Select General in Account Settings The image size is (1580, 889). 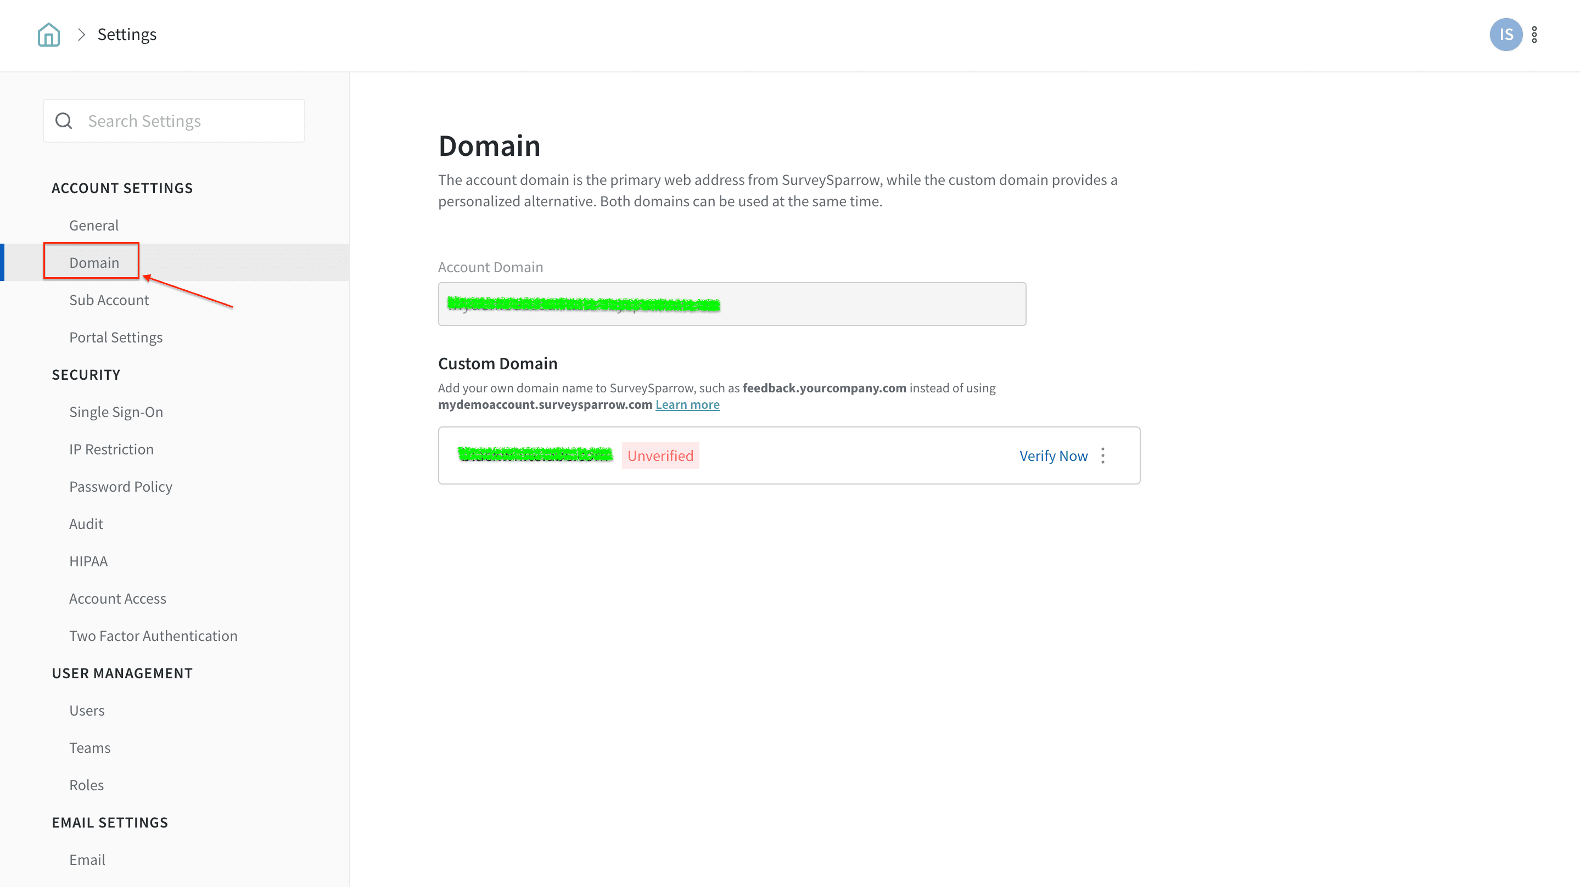pyautogui.click(x=94, y=225)
